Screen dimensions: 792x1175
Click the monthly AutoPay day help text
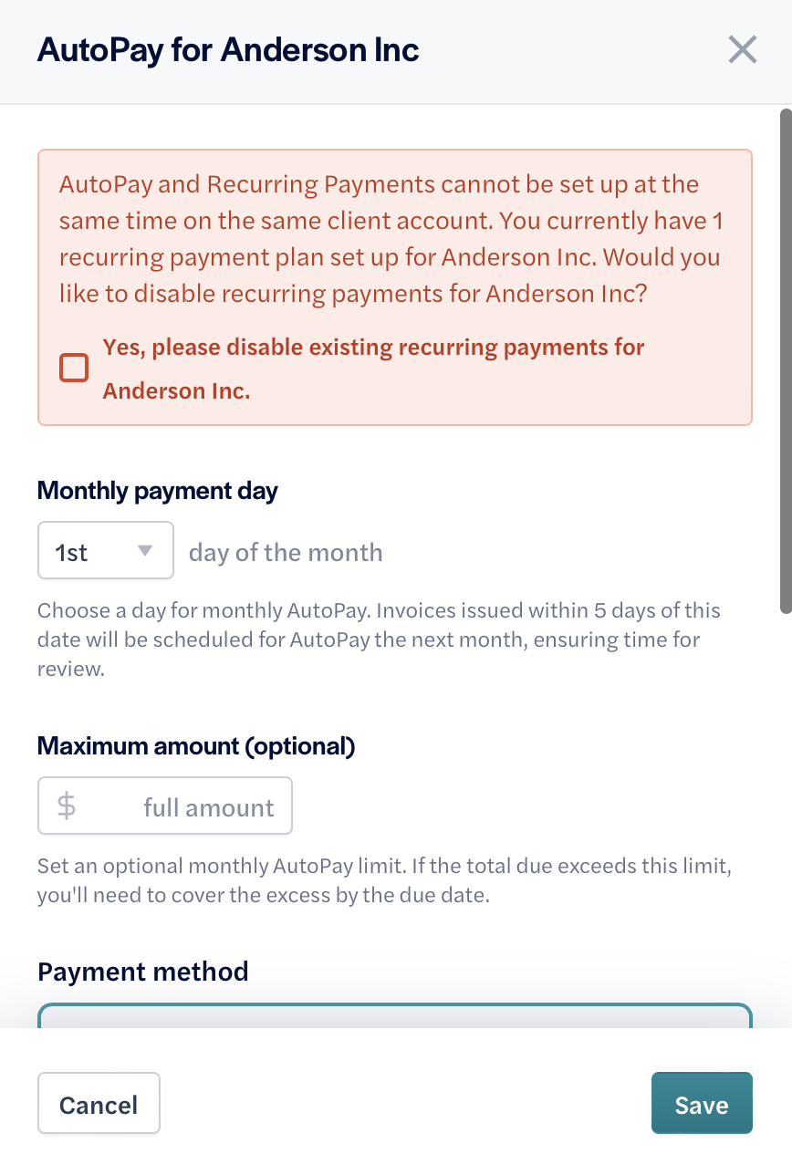(378, 639)
